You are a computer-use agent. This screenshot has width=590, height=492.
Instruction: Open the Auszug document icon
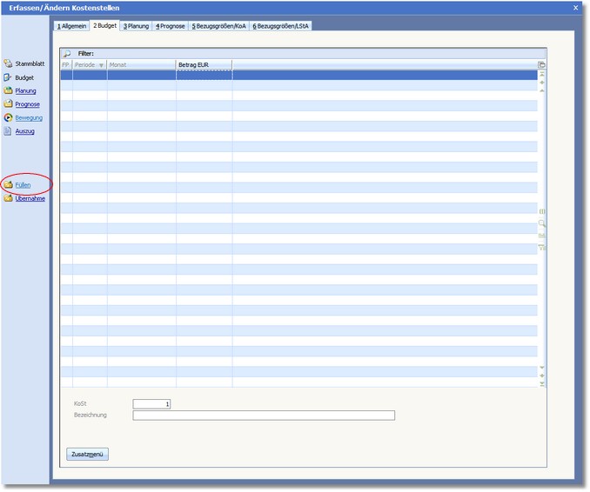click(x=8, y=131)
